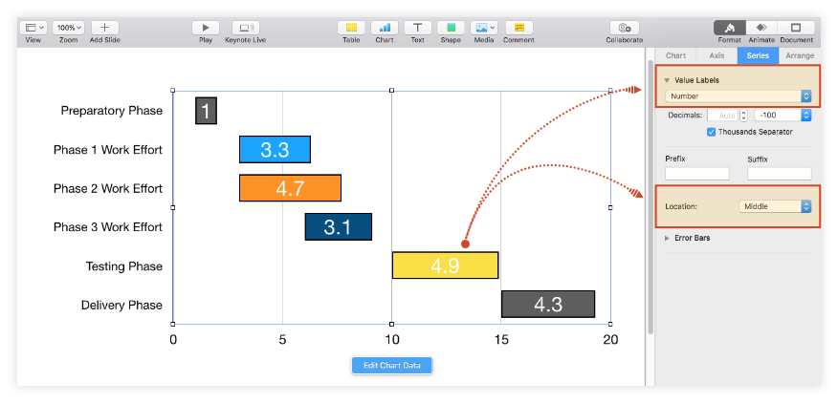Switch to the Arrange tab

coord(800,55)
